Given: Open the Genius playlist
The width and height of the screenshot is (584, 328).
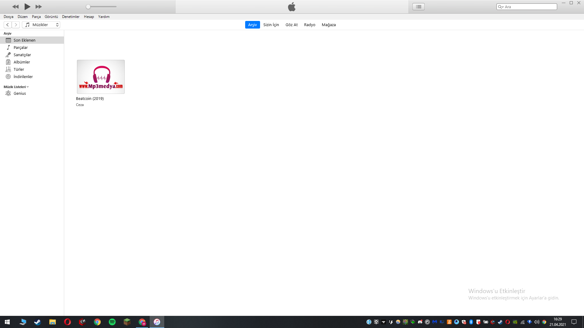Looking at the screenshot, I should point(20,93).
